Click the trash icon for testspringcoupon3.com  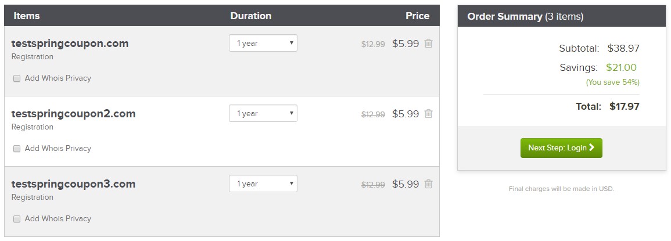[x=428, y=184]
